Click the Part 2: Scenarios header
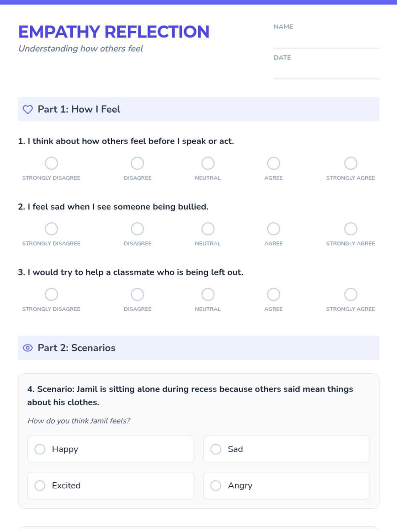Viewport: 397px width, 529px height. point(198,348)
